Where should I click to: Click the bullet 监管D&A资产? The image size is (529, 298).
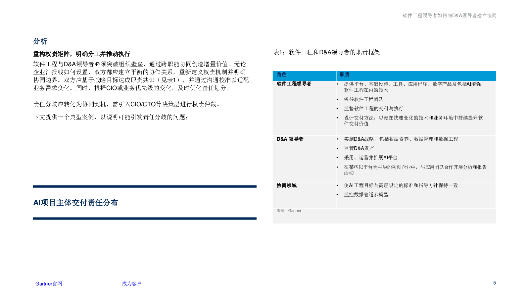[359, 148]
